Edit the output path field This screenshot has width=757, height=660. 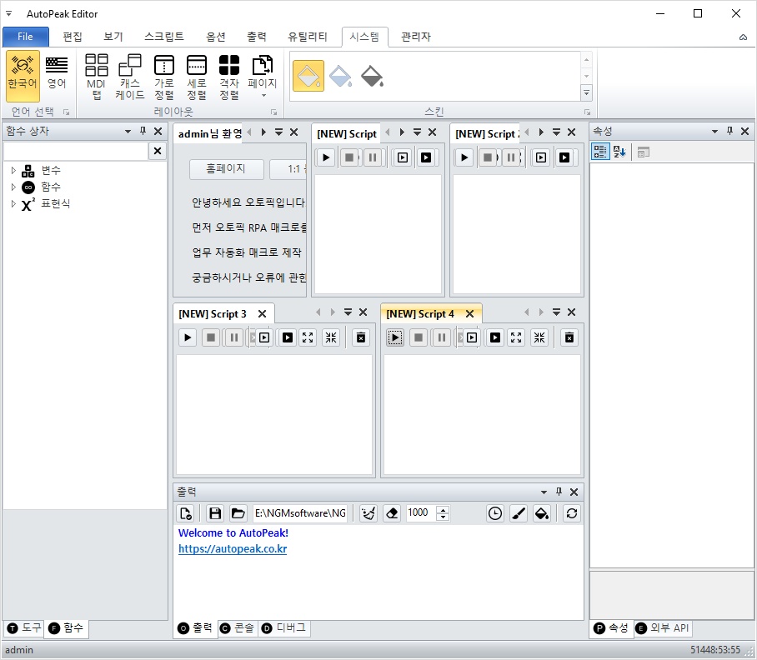point(300,513)
